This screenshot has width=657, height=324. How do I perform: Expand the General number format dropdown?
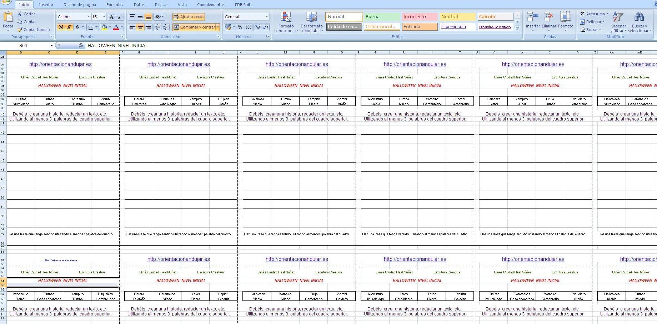coord(266,17)
